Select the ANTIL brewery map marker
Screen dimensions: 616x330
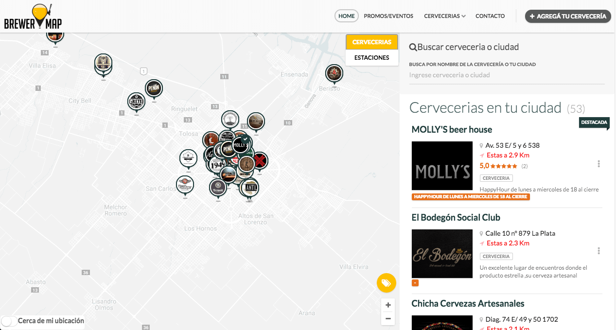tap(250, 187)
